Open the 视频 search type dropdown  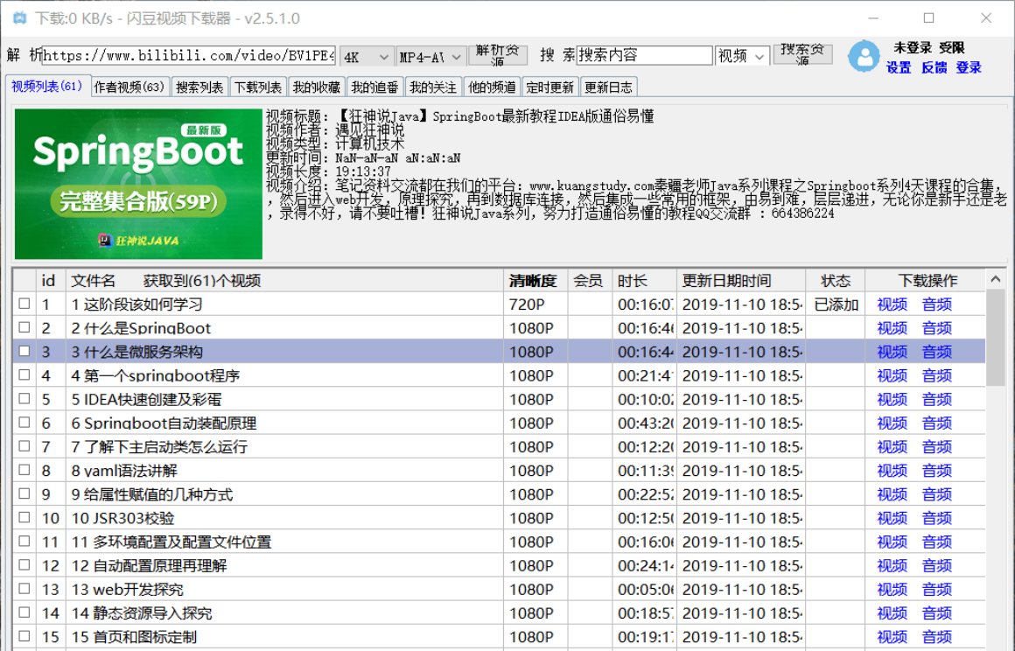point(742,56)
